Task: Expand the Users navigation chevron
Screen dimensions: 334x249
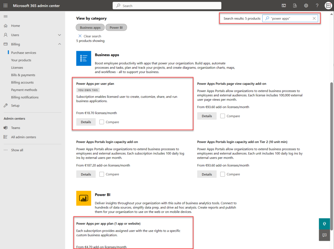Action: click(59, 35)
